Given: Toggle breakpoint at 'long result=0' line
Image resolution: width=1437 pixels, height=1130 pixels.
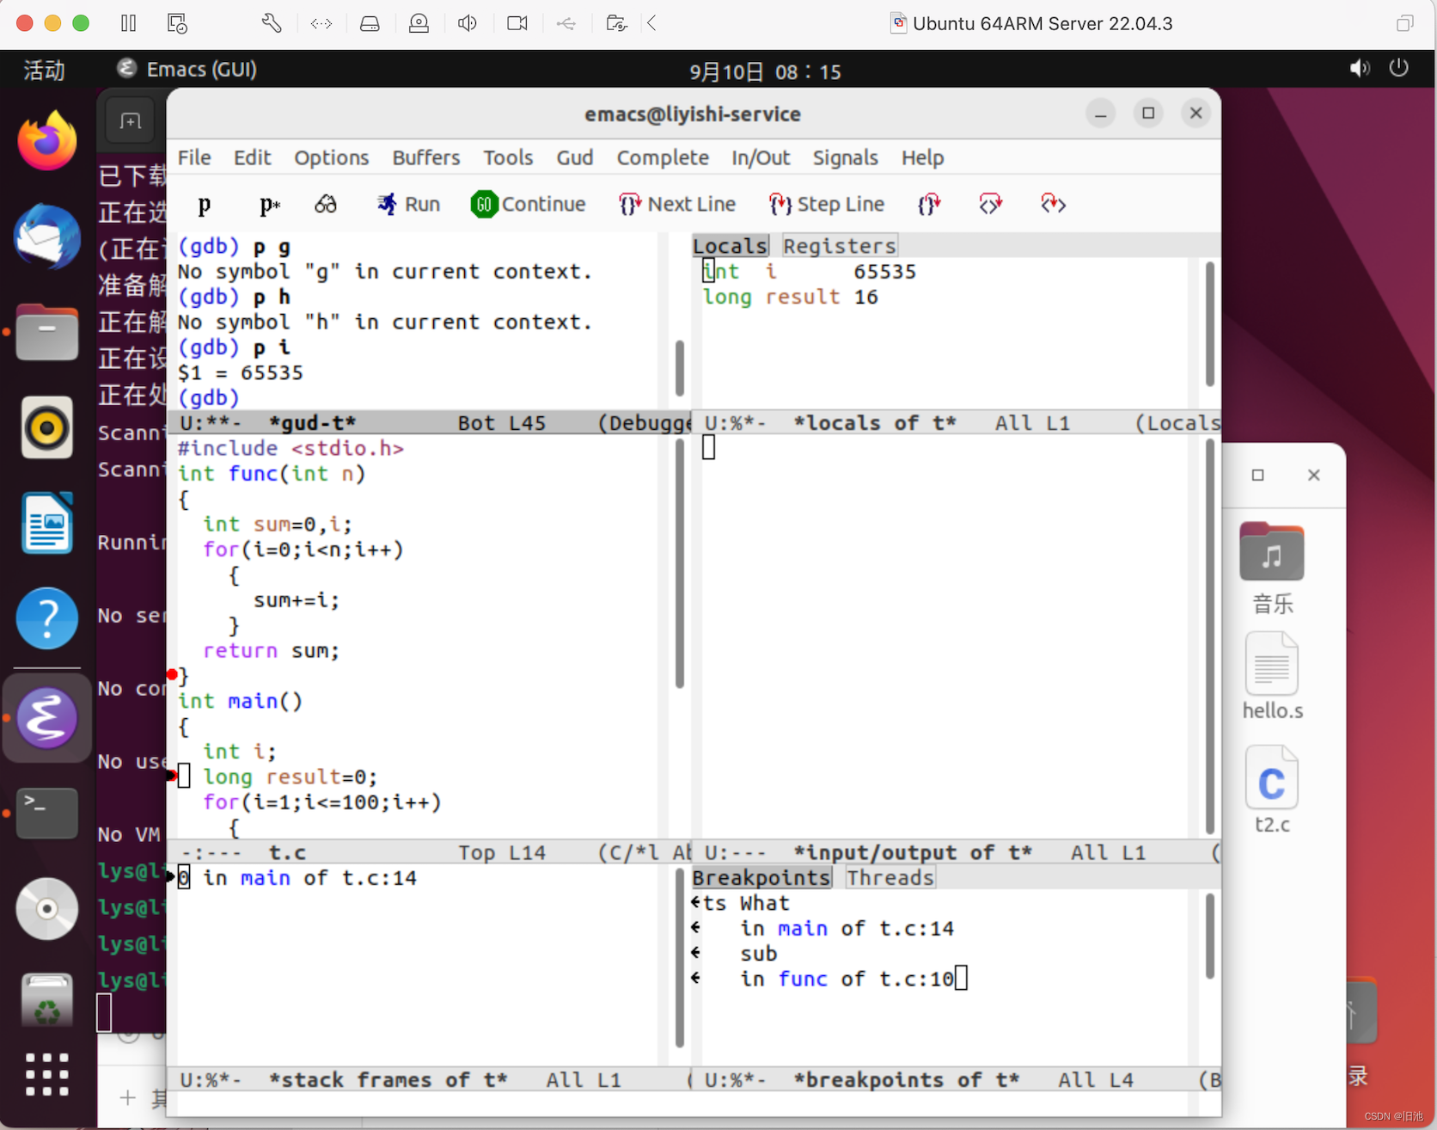Looking at the screenshot, I should pos(172,777).
